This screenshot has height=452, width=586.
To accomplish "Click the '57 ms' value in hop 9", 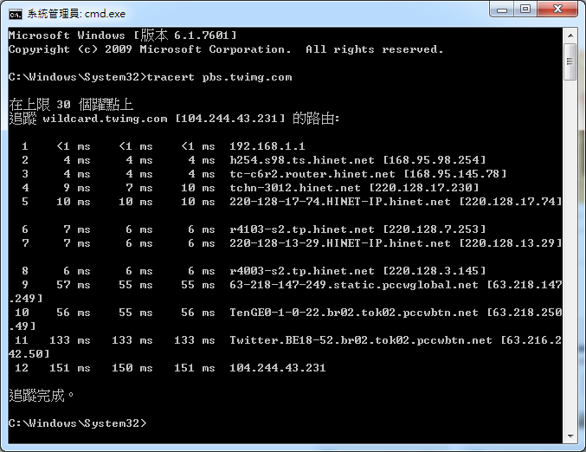I will click(x=74, y=285).
